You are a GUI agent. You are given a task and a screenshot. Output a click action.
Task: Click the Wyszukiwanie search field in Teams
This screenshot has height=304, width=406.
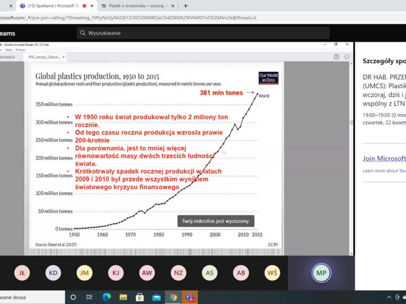pos(203,33)
